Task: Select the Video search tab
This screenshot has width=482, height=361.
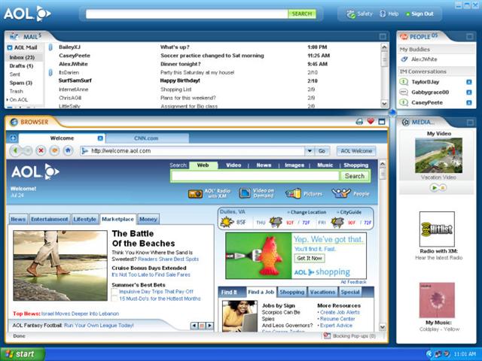Action: [x=233, y=165]
